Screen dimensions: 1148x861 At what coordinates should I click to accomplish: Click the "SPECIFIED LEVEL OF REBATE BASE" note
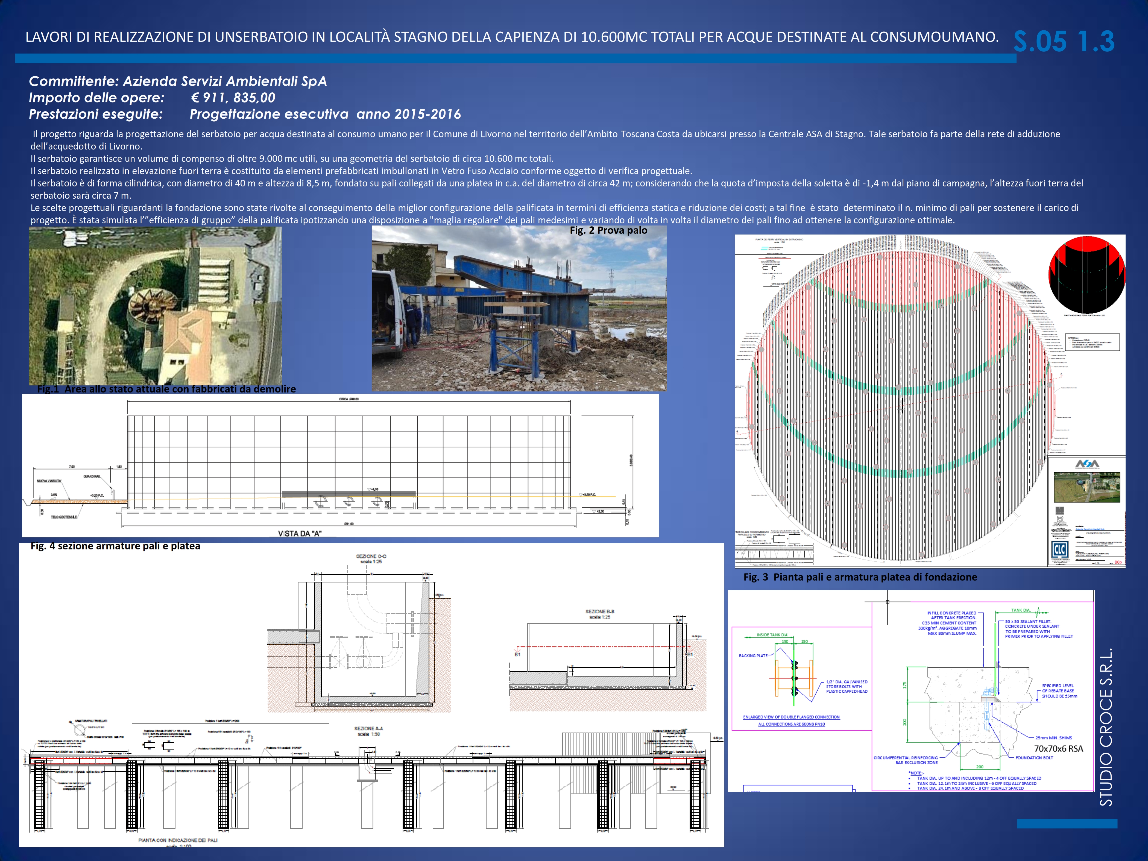[x=1059, y=691]
